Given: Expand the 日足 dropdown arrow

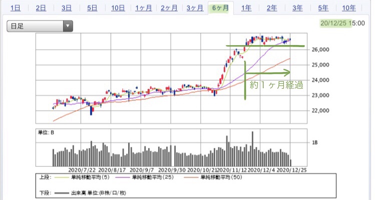Looking at the screenshot, I should (x=68, y=26).
